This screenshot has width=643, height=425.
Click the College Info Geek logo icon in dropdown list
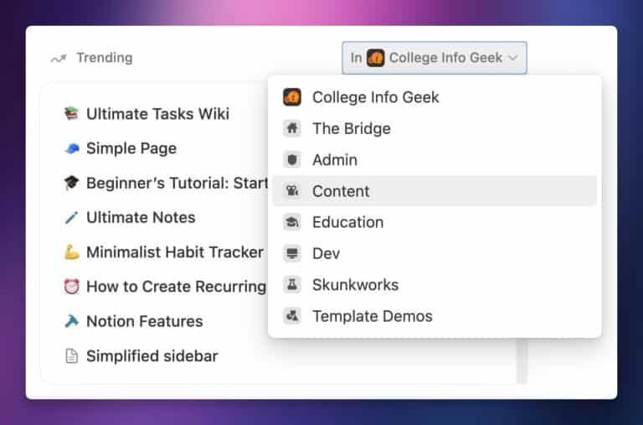click(291, 97)
